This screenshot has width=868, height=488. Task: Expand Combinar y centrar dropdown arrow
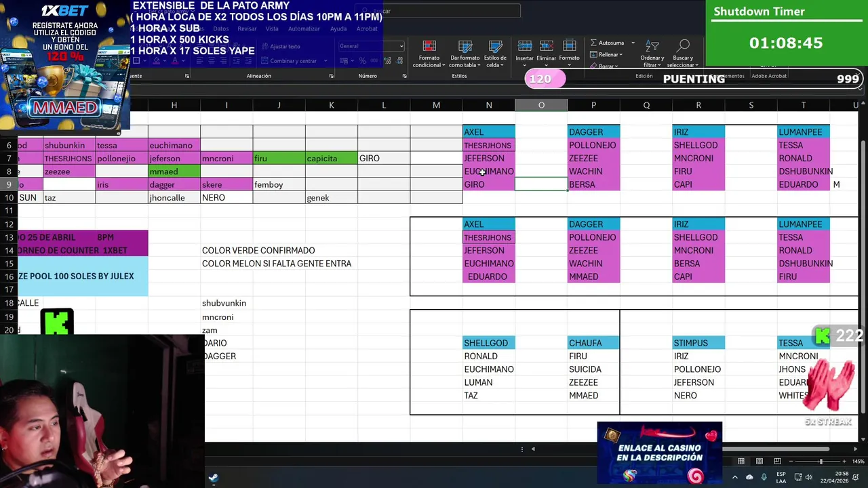(326, 61)
